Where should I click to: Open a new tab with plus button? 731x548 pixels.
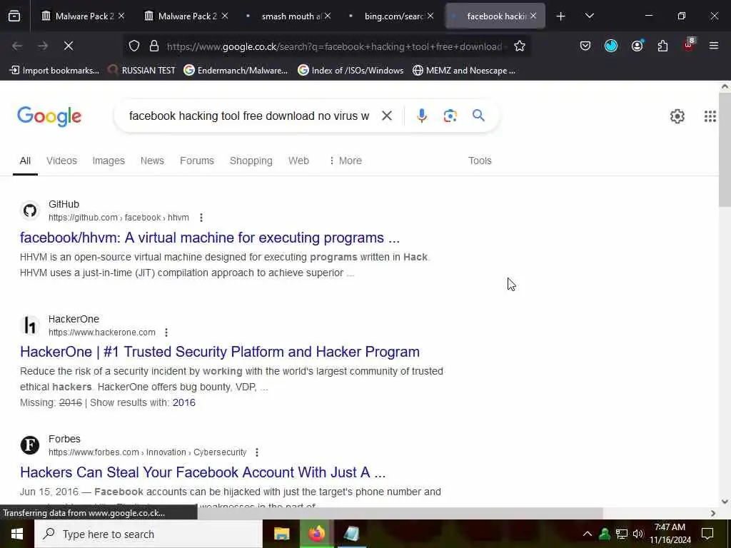561,16
